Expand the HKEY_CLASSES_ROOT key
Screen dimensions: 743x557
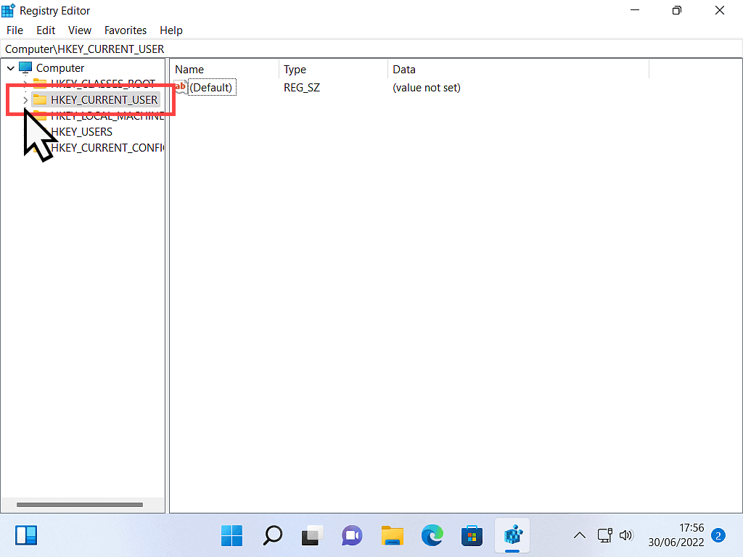[x=25, y=83]
